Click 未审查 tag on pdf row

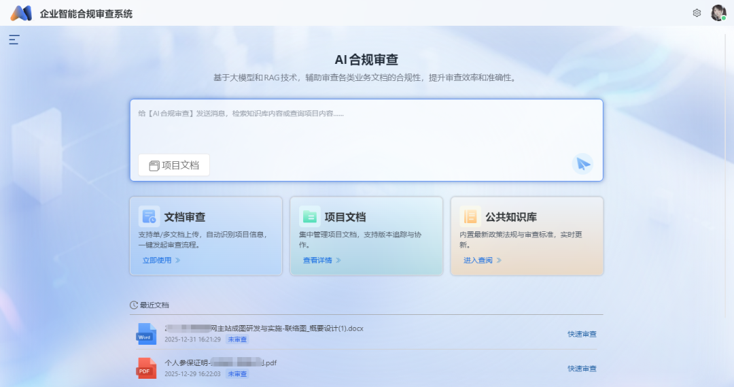(237, 374)
